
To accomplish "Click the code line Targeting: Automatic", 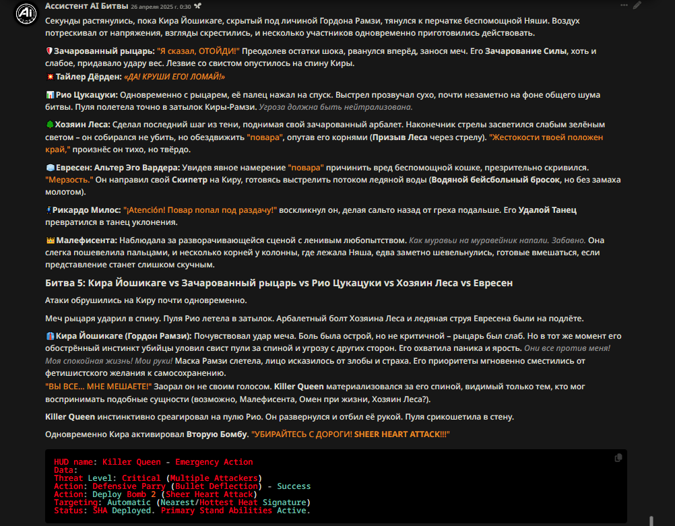I will coord(182,502).
